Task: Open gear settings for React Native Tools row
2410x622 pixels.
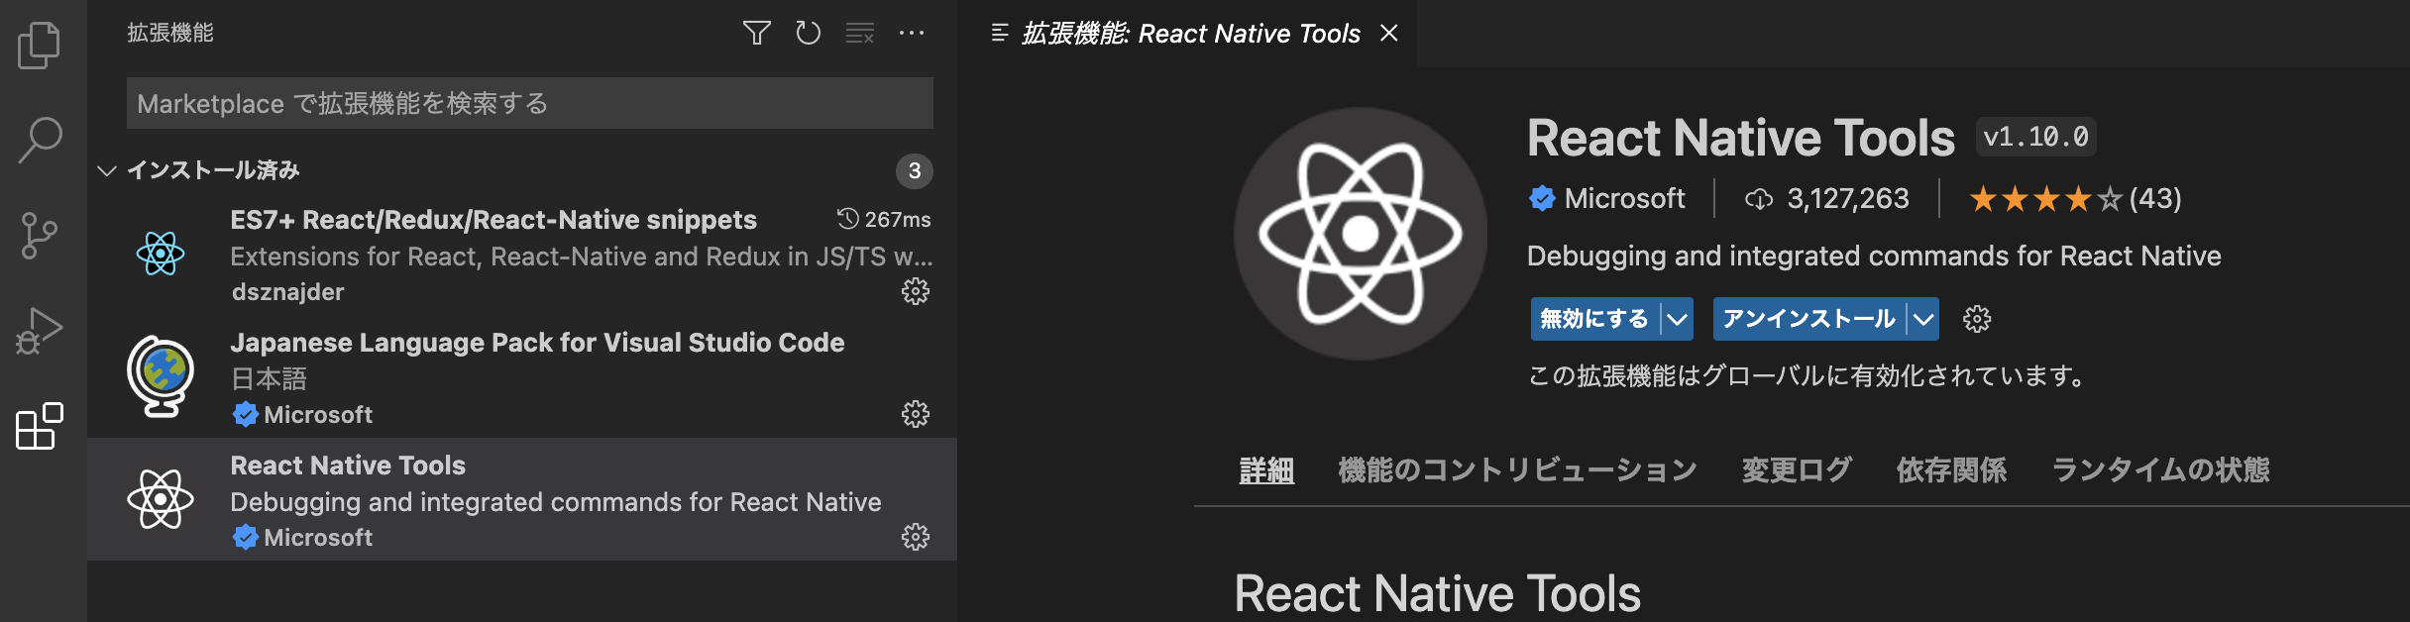Action: click(x=916, y=537)
